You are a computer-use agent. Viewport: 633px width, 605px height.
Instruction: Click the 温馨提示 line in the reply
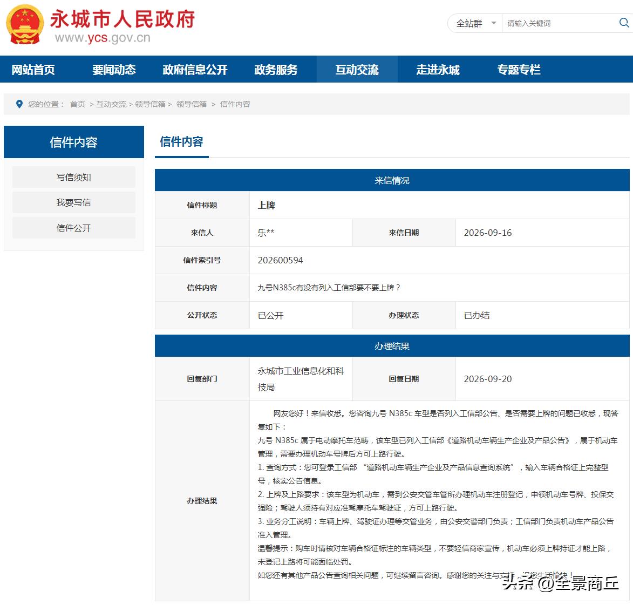pyautogui.click(x=434, y=555)
